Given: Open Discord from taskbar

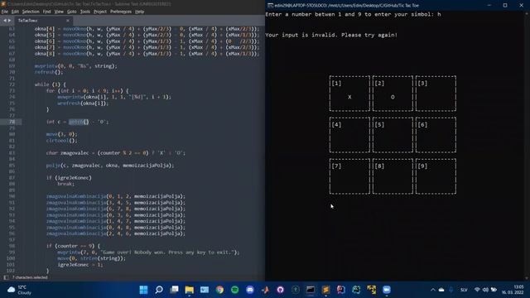Looking at the screenshot, I should (x=250, y=290).
